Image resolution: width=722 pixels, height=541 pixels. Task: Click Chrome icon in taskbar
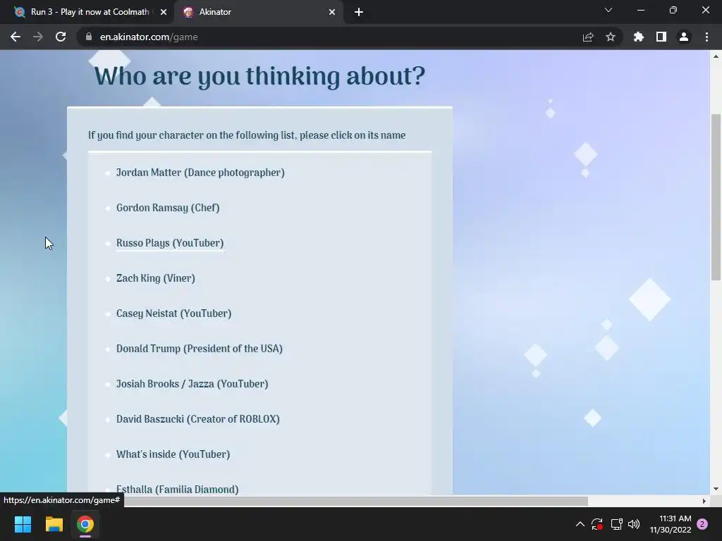click(85, 524)
